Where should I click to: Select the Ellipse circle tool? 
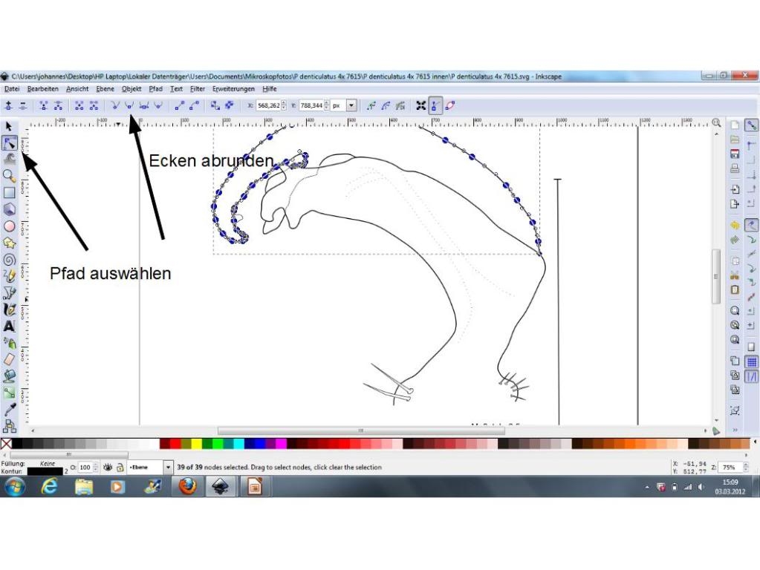pyautogui.click(x=10, y=226)
